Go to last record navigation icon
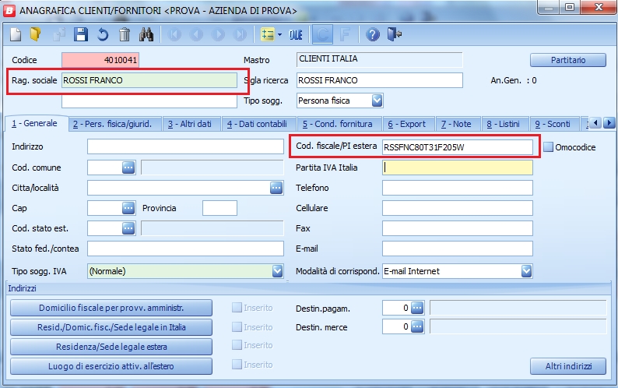The width and height of the screenshot is (618, 388). pyautogui.click(x=239, y=35)
